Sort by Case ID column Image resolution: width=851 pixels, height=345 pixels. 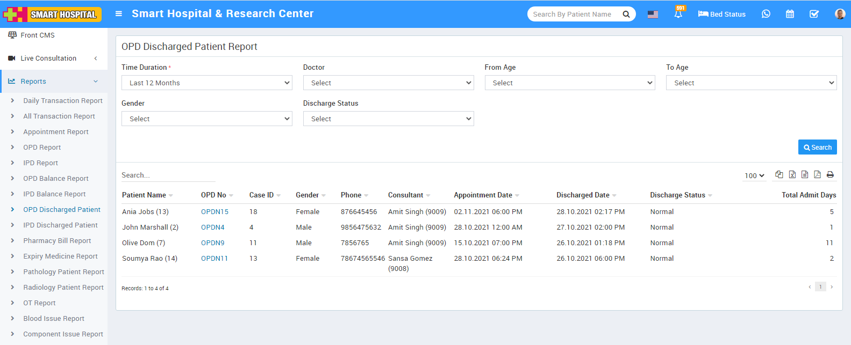[264, 195]
